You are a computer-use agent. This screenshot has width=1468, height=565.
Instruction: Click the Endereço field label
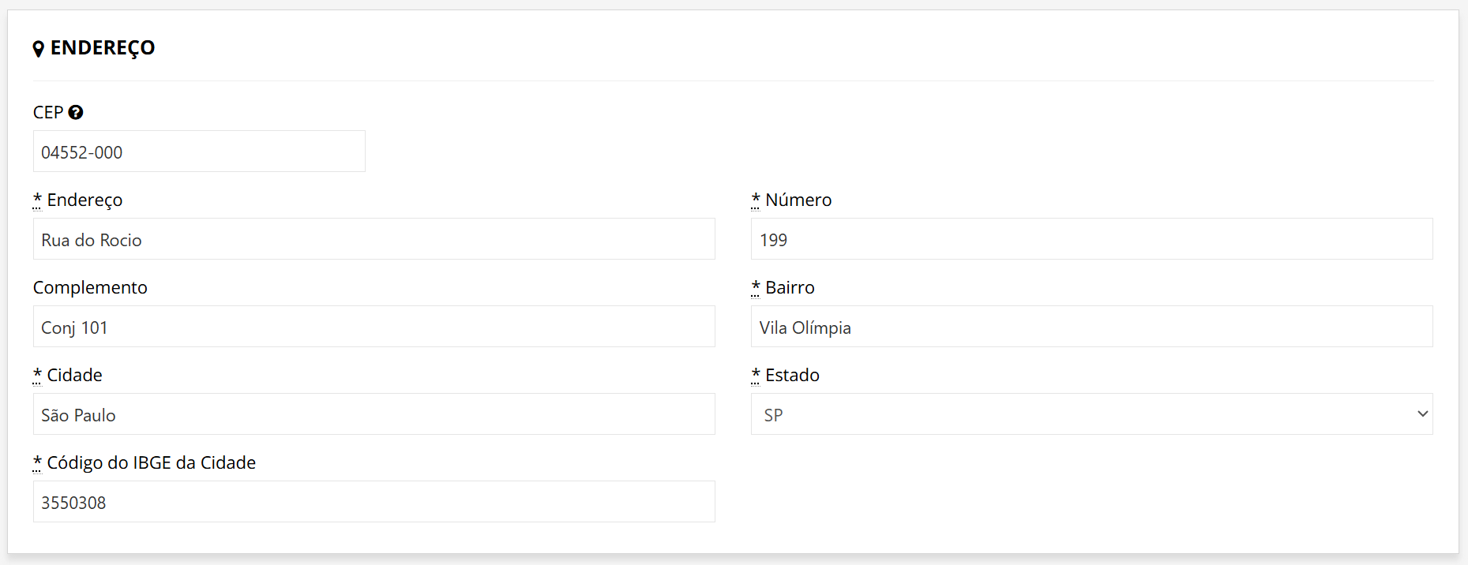(x=84, y=200)
